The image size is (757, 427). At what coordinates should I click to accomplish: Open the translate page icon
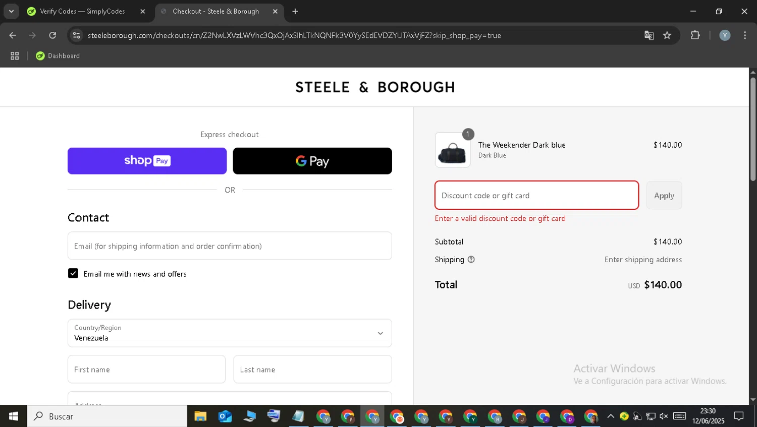click(x=649, y=35)
